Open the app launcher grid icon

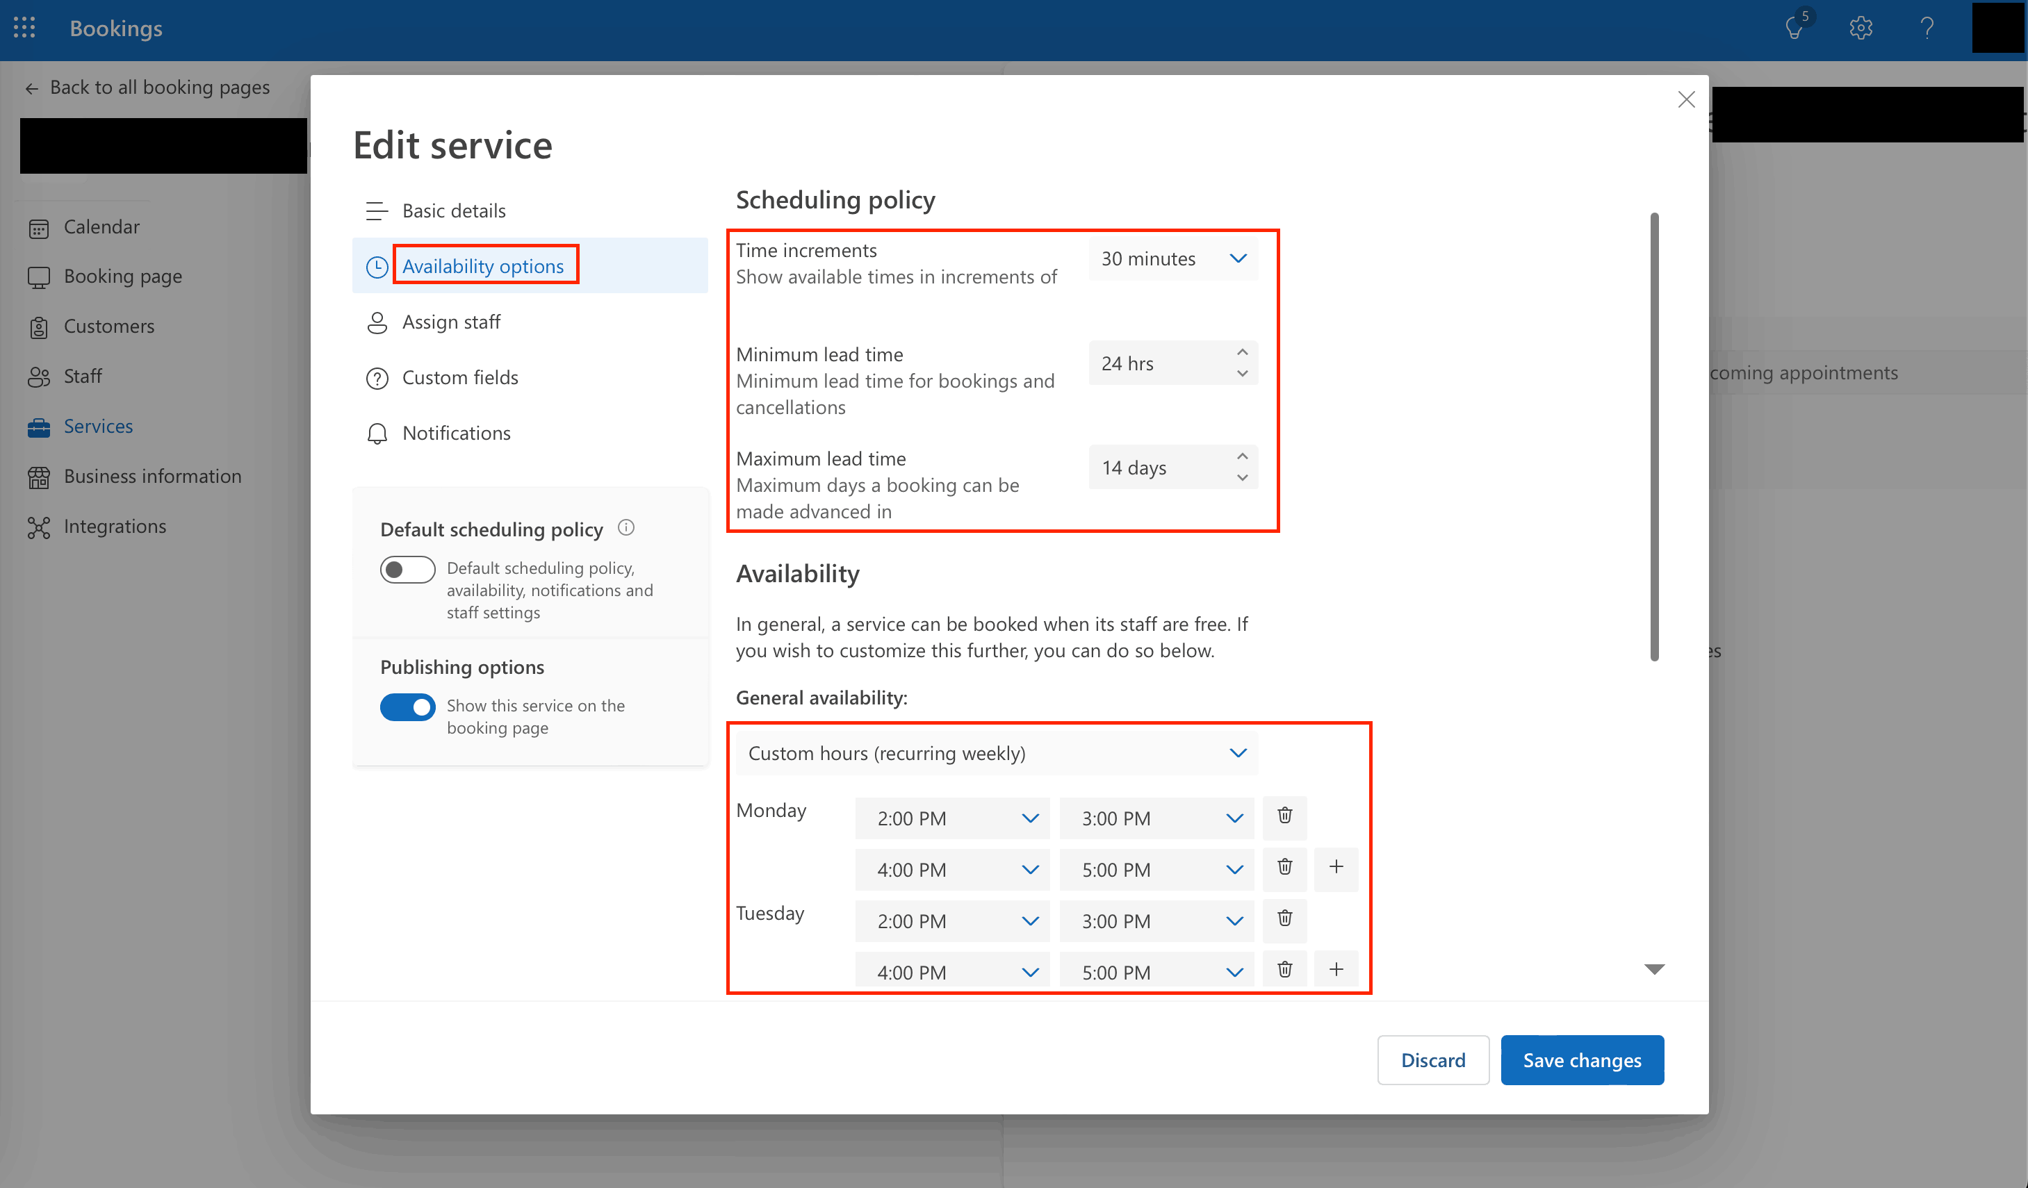tap(24, 27)
